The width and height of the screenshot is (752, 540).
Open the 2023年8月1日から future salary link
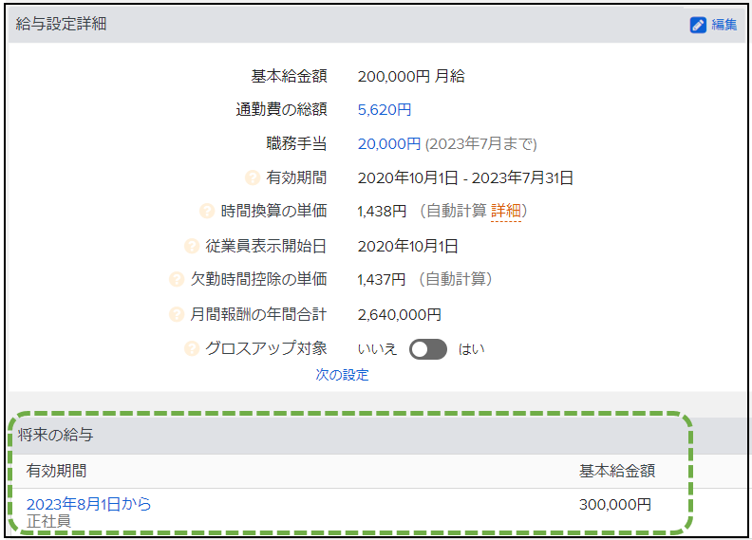point(88,504)
